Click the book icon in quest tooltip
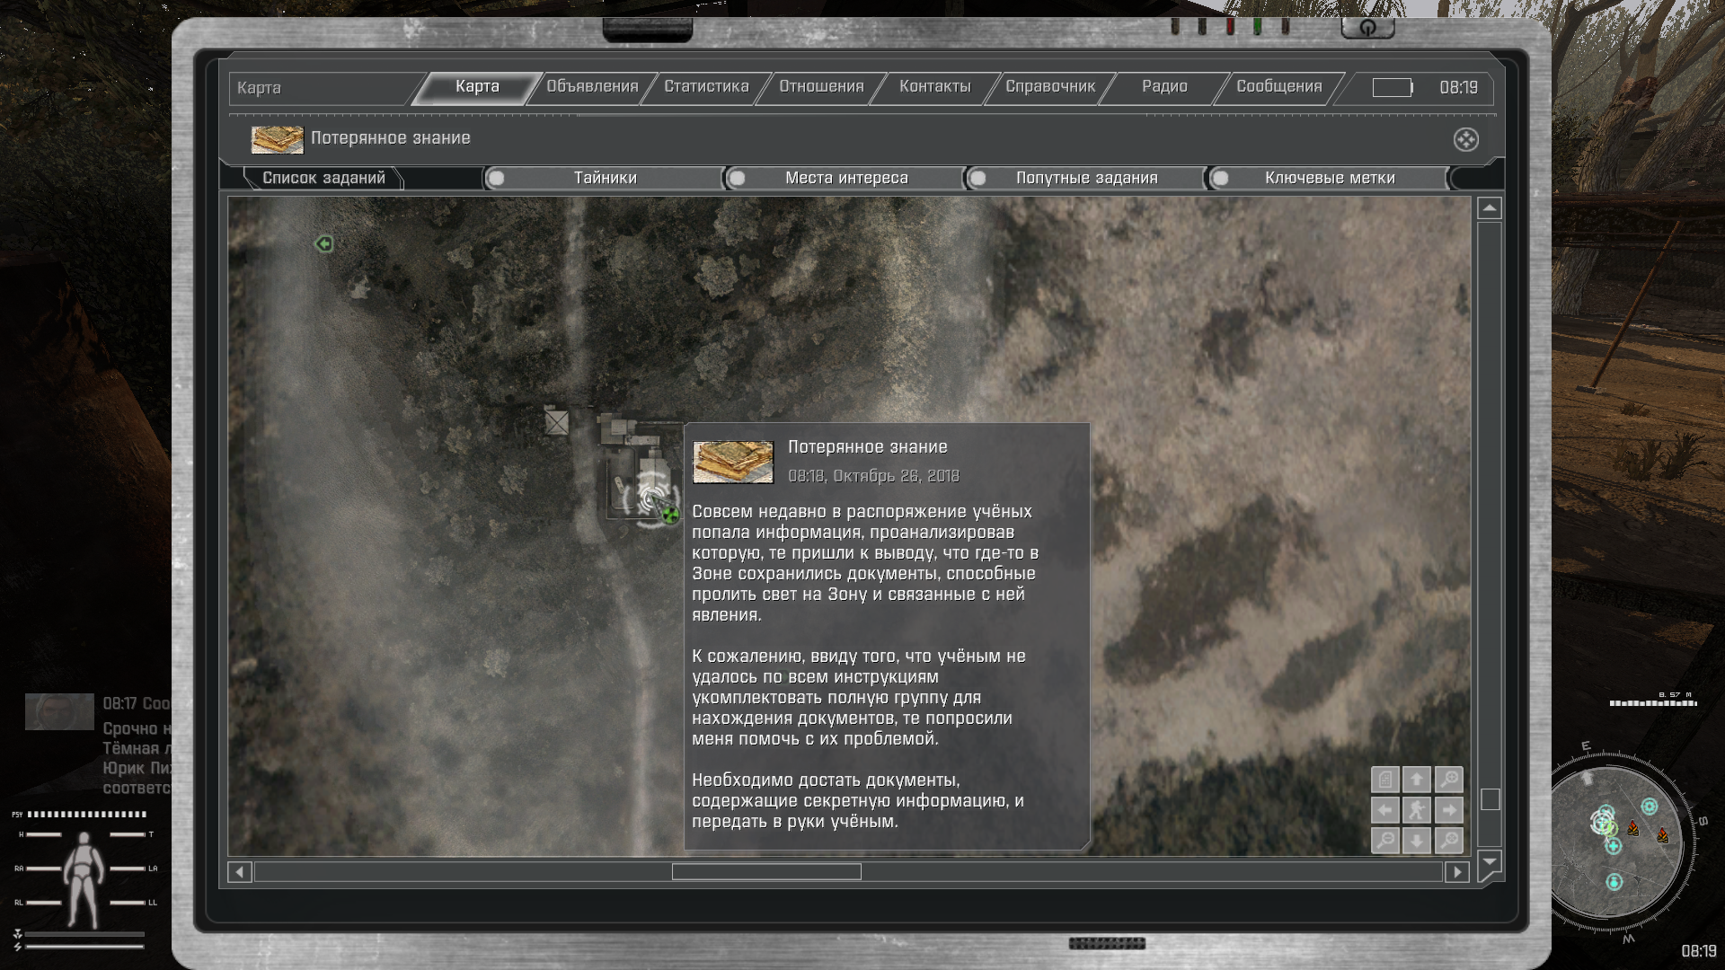The image size is (1725, 970). 733,462
